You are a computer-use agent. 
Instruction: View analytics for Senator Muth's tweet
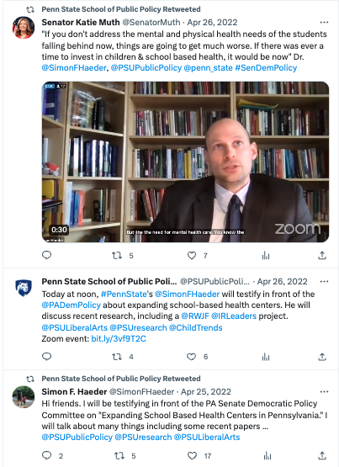[266, 255]
